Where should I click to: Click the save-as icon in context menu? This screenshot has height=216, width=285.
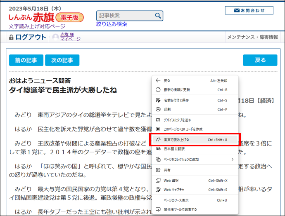[x=158, y=100]
